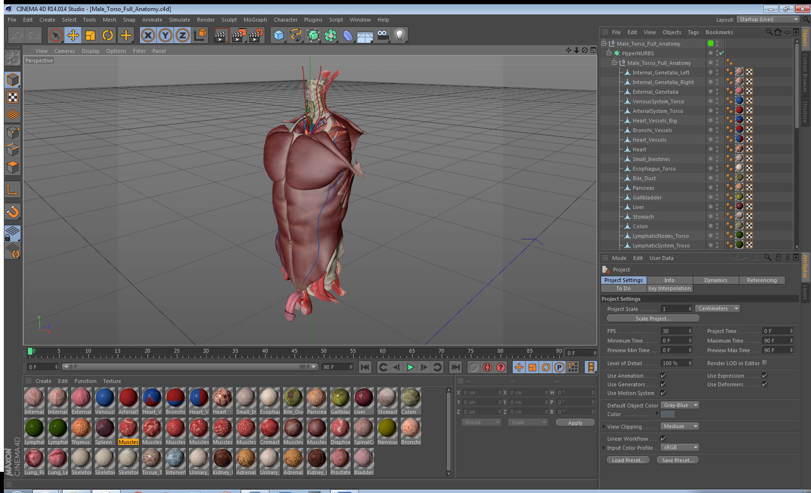Activate the Scale tool
This screenshot has height=493, width=811.
90,35
